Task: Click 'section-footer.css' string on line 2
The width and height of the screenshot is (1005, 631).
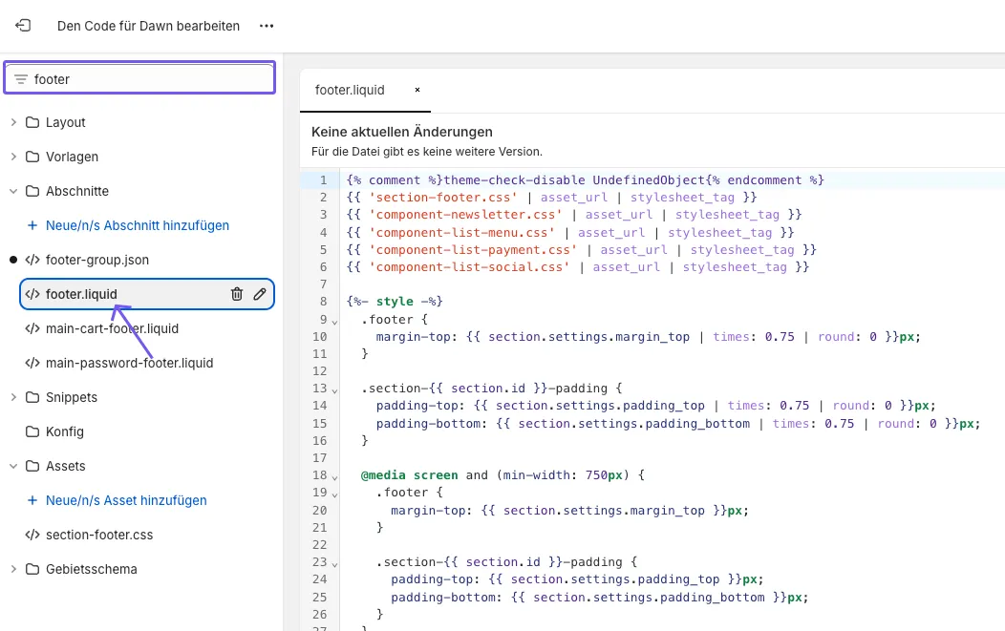Action: click(443, 198)
